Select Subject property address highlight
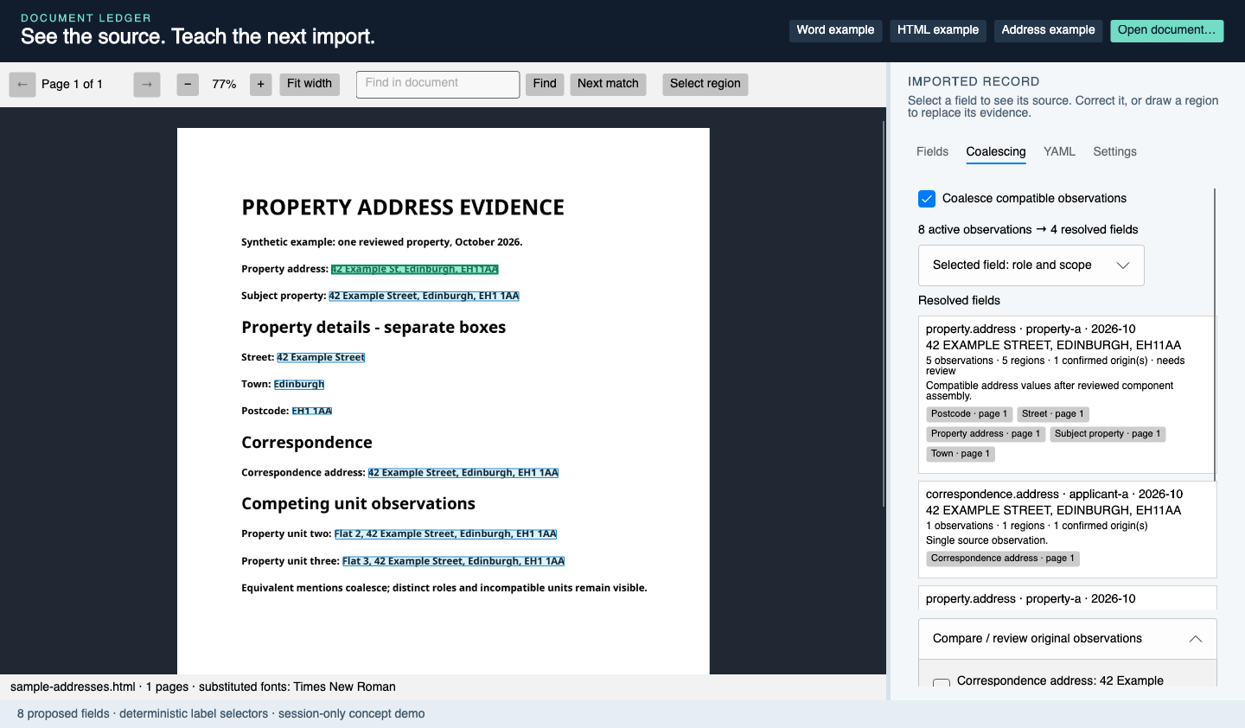Screen dimensions: 1245x728 tap(425, 297)
